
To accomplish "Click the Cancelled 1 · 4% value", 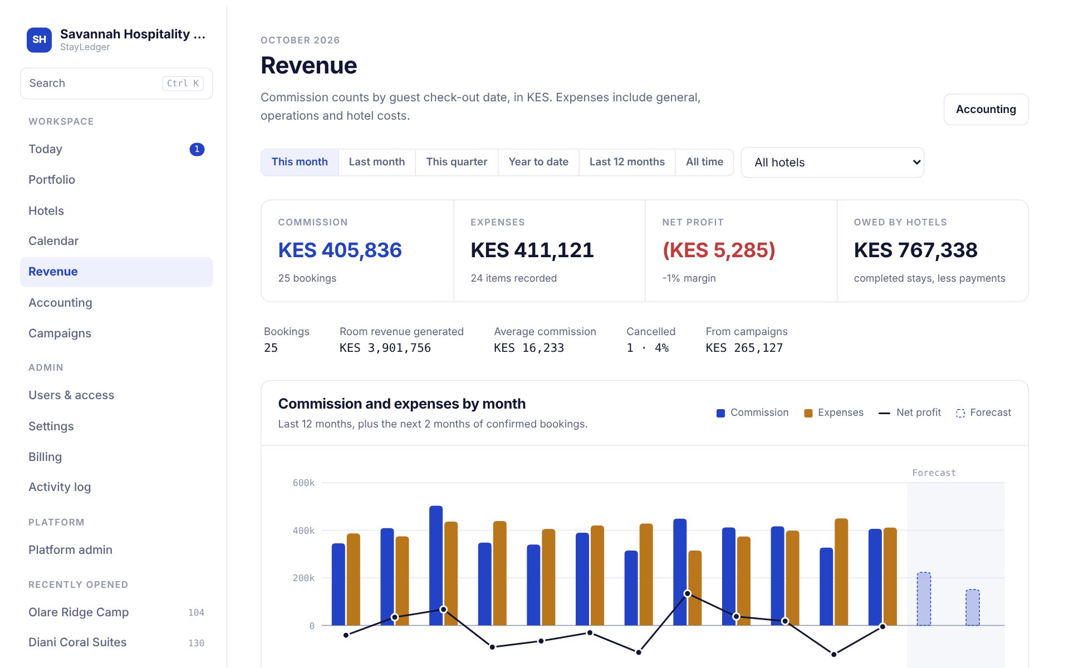I will pyautogui.click(x=648, y=348).
